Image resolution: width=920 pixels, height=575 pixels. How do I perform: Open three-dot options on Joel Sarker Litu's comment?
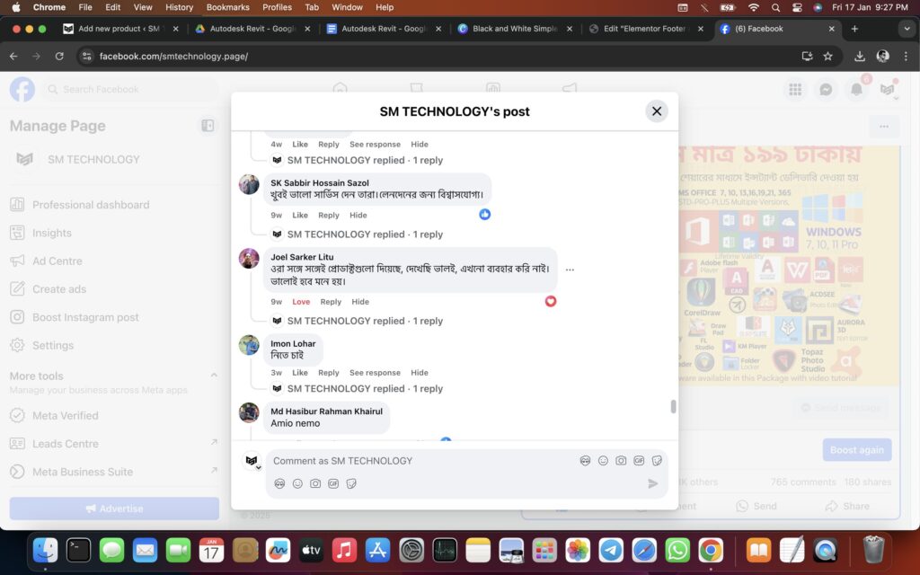(x=570, y=270)
